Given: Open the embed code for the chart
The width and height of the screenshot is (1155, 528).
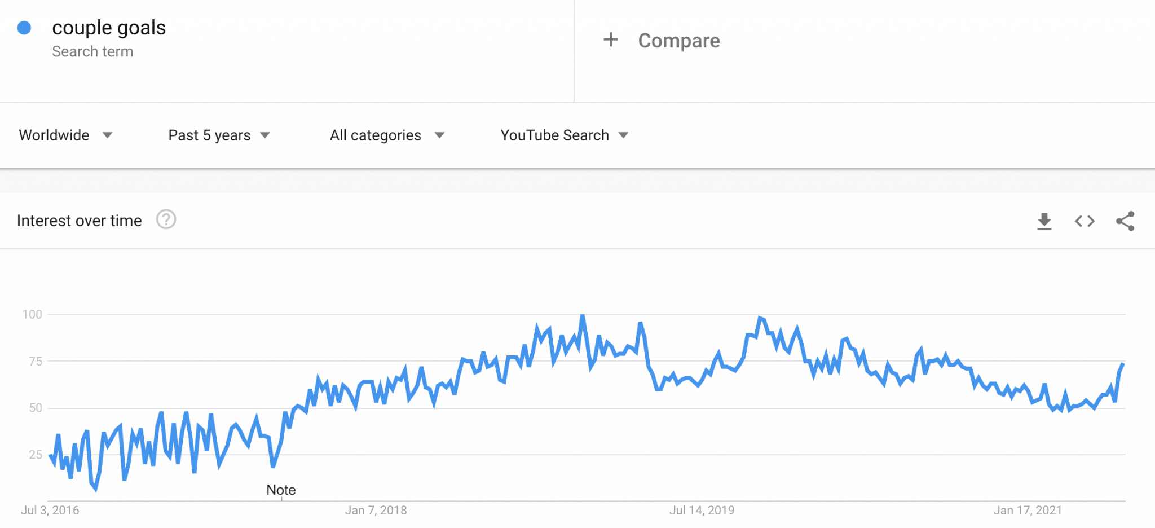Looking at the screenshot, I should [x=1084, y=221].
